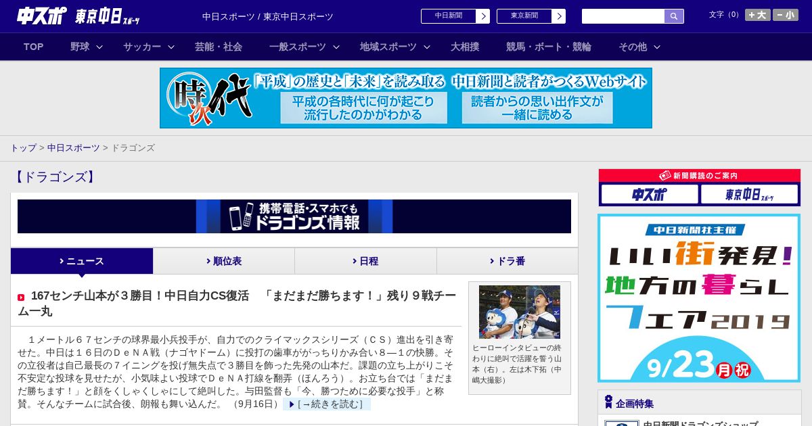Click the arrow beside 東京新聞 button

[x=559, y=16]
